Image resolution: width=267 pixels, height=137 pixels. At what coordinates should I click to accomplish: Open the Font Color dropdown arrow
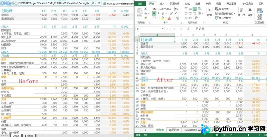pyautogui.click(x=173, y=18)
